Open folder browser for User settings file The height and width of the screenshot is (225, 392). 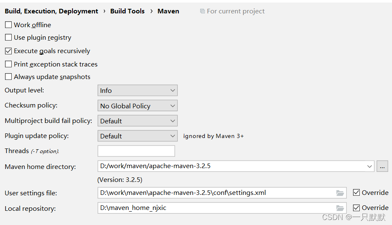340,193
